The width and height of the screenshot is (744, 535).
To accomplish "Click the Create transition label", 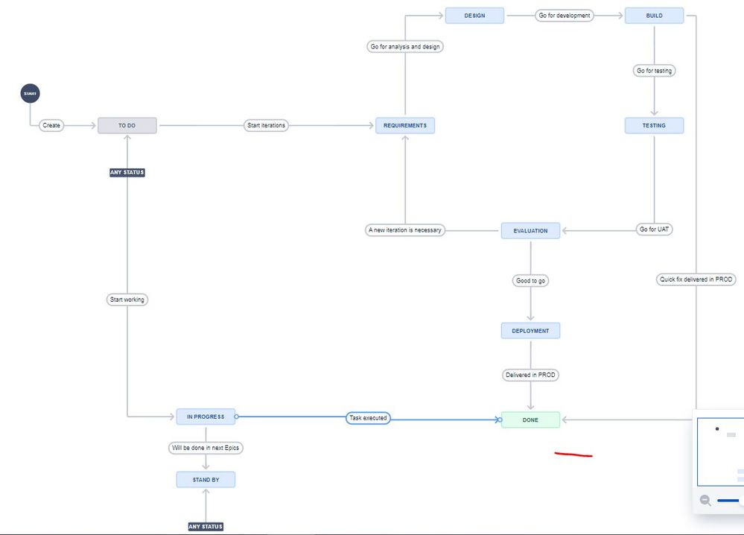I will click(x=51, y=125).
